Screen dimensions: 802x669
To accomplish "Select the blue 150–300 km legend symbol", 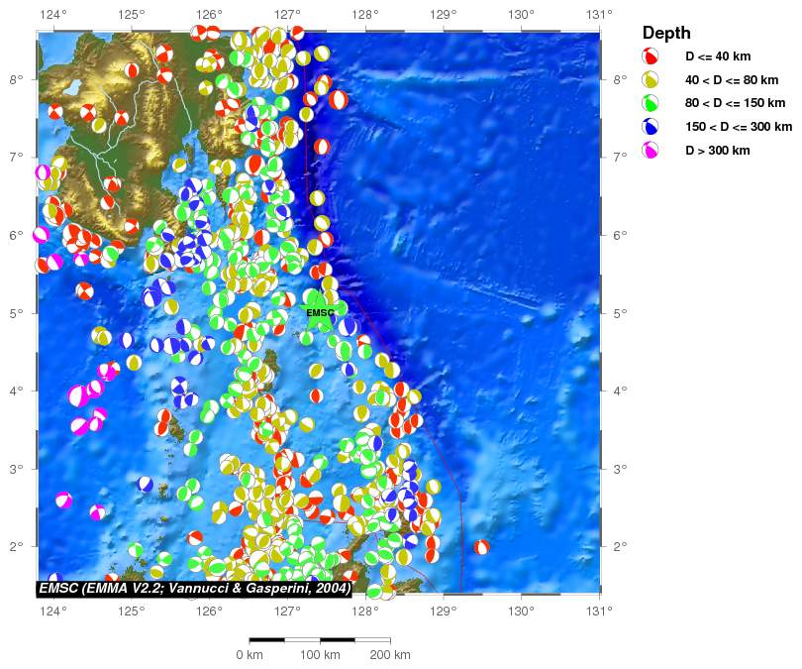I will (651, 127).
